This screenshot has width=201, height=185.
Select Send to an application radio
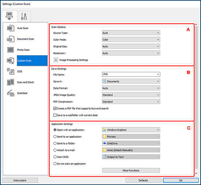coord(55,136)
